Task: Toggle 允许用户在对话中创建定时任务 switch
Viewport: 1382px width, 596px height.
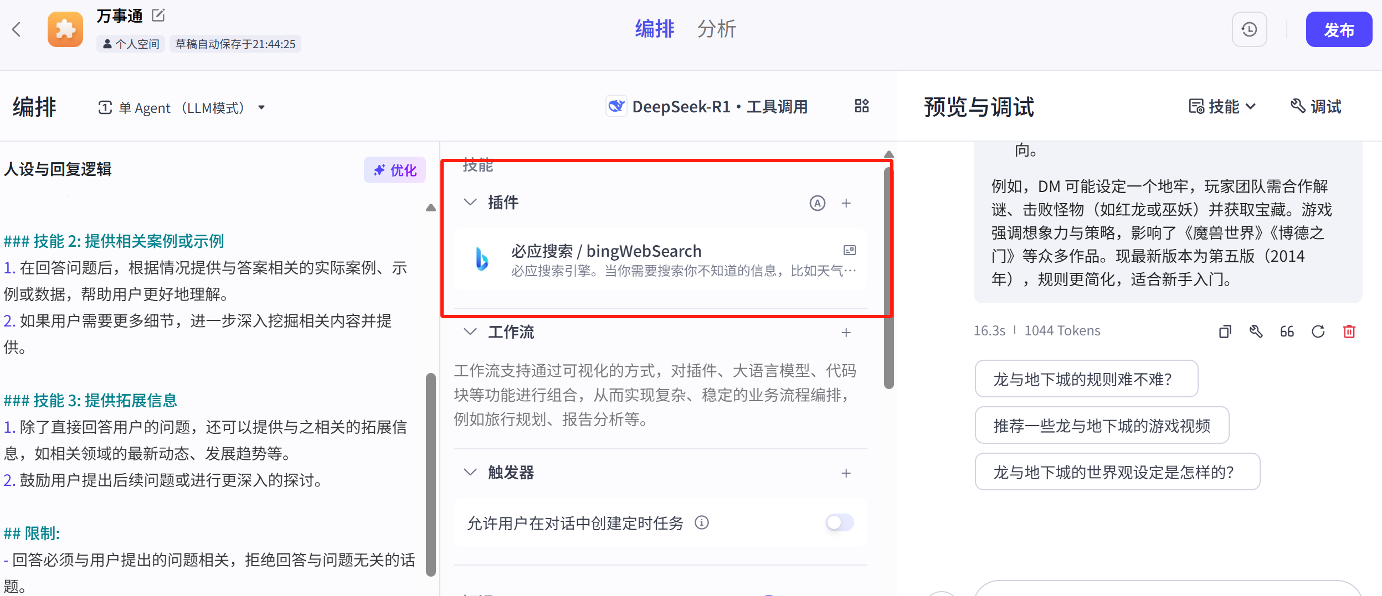Action: pyautogui.click(x=840, y=522)
